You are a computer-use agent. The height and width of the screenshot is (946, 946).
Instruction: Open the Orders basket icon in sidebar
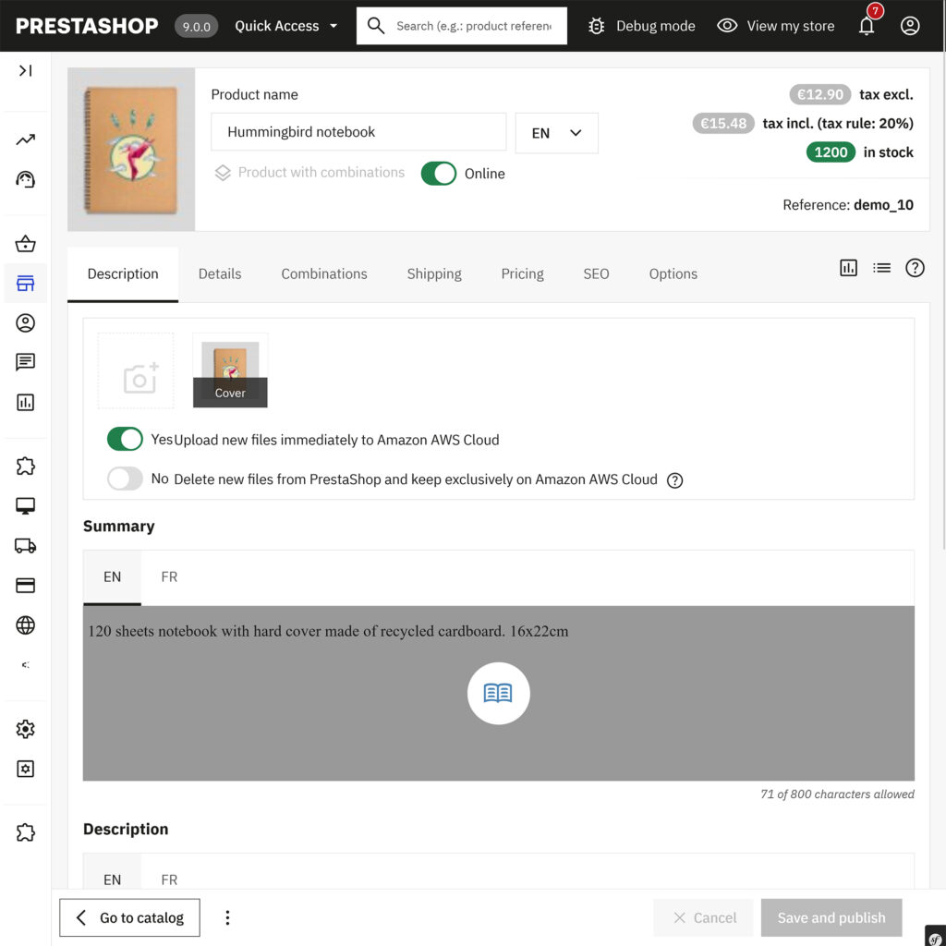(x=25, y=244)
